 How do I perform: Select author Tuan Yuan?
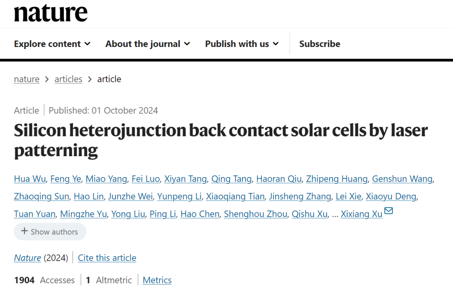(x=35, y=214)
